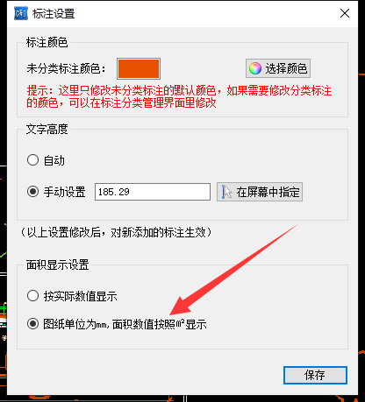Click the 在屏幕中指定 button
Screen dimensions: 365x402
[x=260, y=192]
